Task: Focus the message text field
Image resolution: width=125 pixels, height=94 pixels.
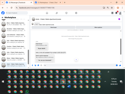Action: point(79,65)
